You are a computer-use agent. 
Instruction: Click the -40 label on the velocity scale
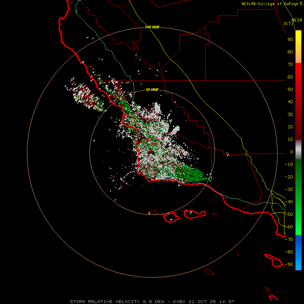(x=289, y=202)
